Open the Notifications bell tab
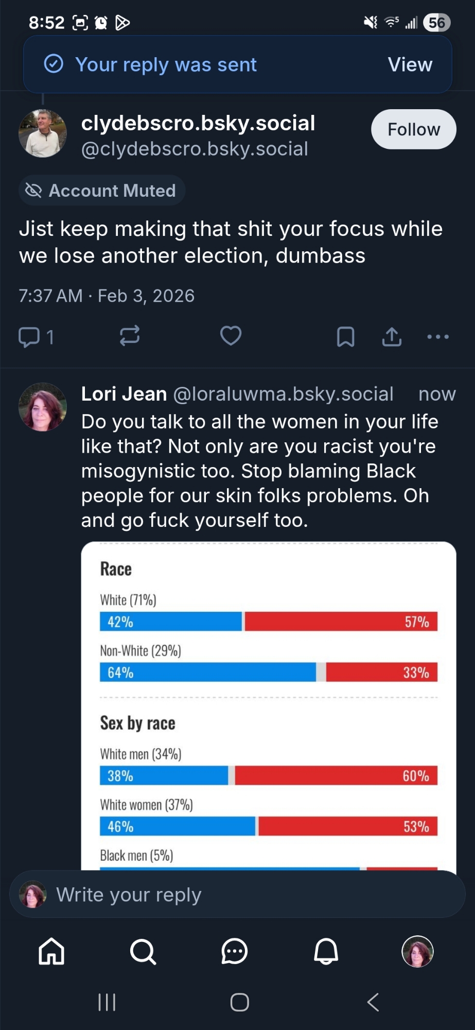Image resolution: width=475 pixels, height=1030 pixels. tap(326, 951)
